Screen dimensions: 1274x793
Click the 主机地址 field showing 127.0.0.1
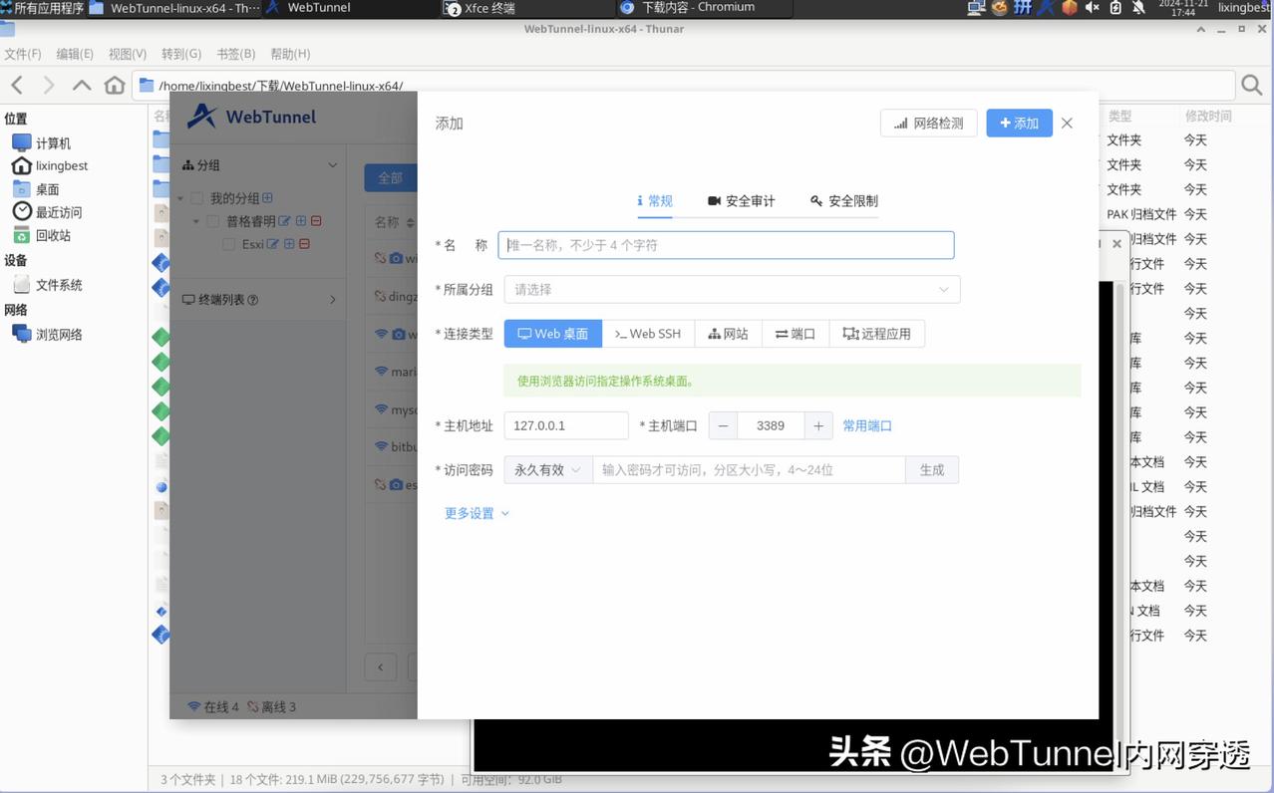566,425
